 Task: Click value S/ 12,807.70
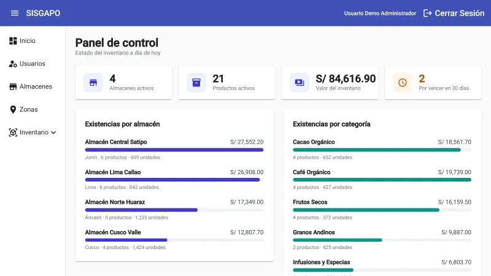tap(247, 232)
